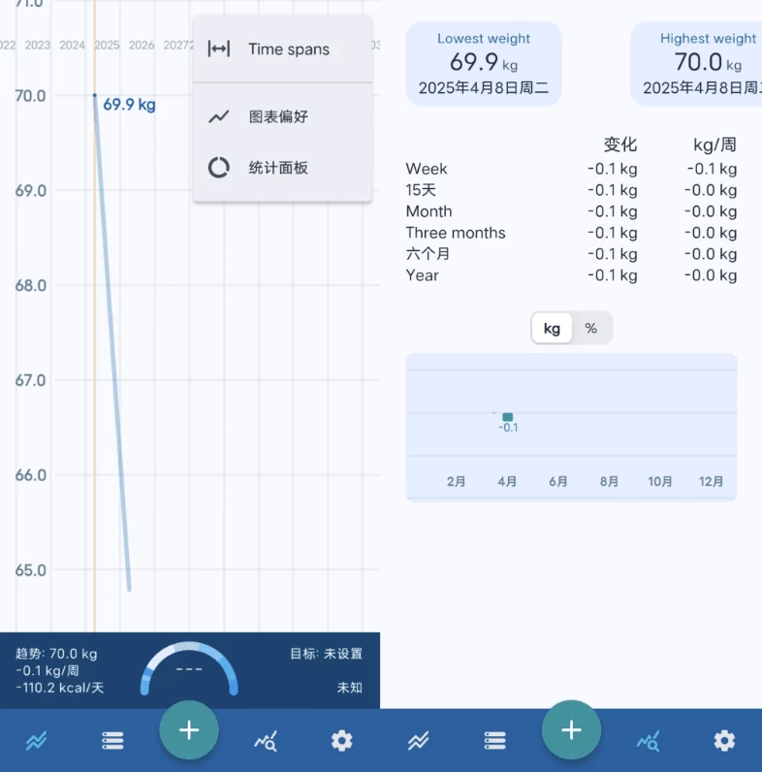The width and height of the screenshot is (762, 772).
Task: Tap the highlighted trend chart icon in chart screen's bottom bar
Action: (x=37, y=741)
